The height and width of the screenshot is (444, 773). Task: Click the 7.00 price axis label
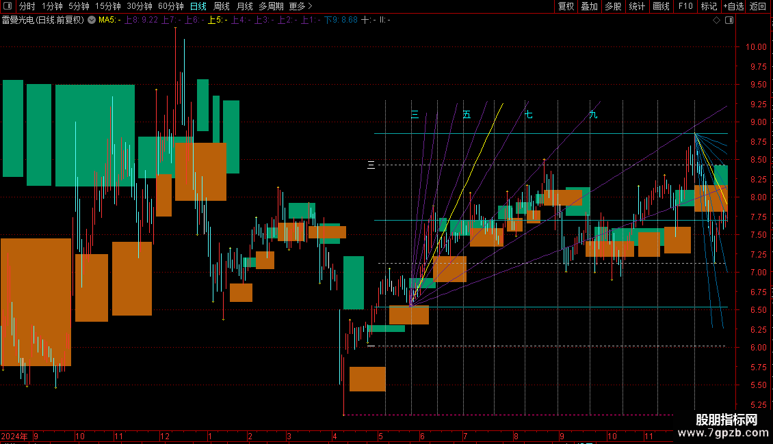pyautogui.click(x=758, y=273)
